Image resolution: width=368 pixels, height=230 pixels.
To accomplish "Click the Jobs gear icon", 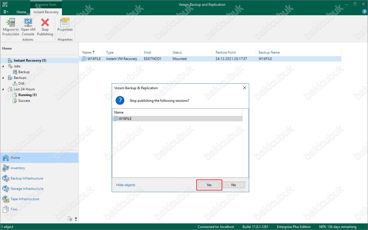I will pos(10,66).
